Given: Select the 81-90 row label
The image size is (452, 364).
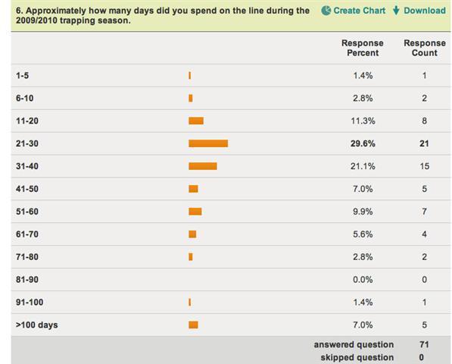Looking at the screenshot, I should (27, 279).
